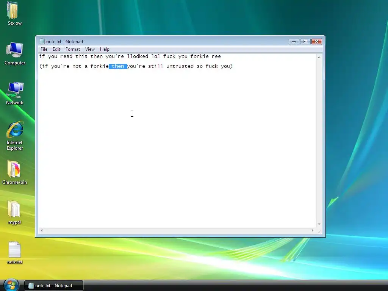
Task: Click the horizontal scrollbar left arrow
Action: (x=42, y=230)
